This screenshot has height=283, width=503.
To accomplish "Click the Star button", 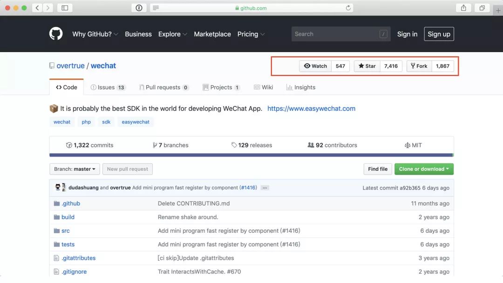I will pos(367,66).
